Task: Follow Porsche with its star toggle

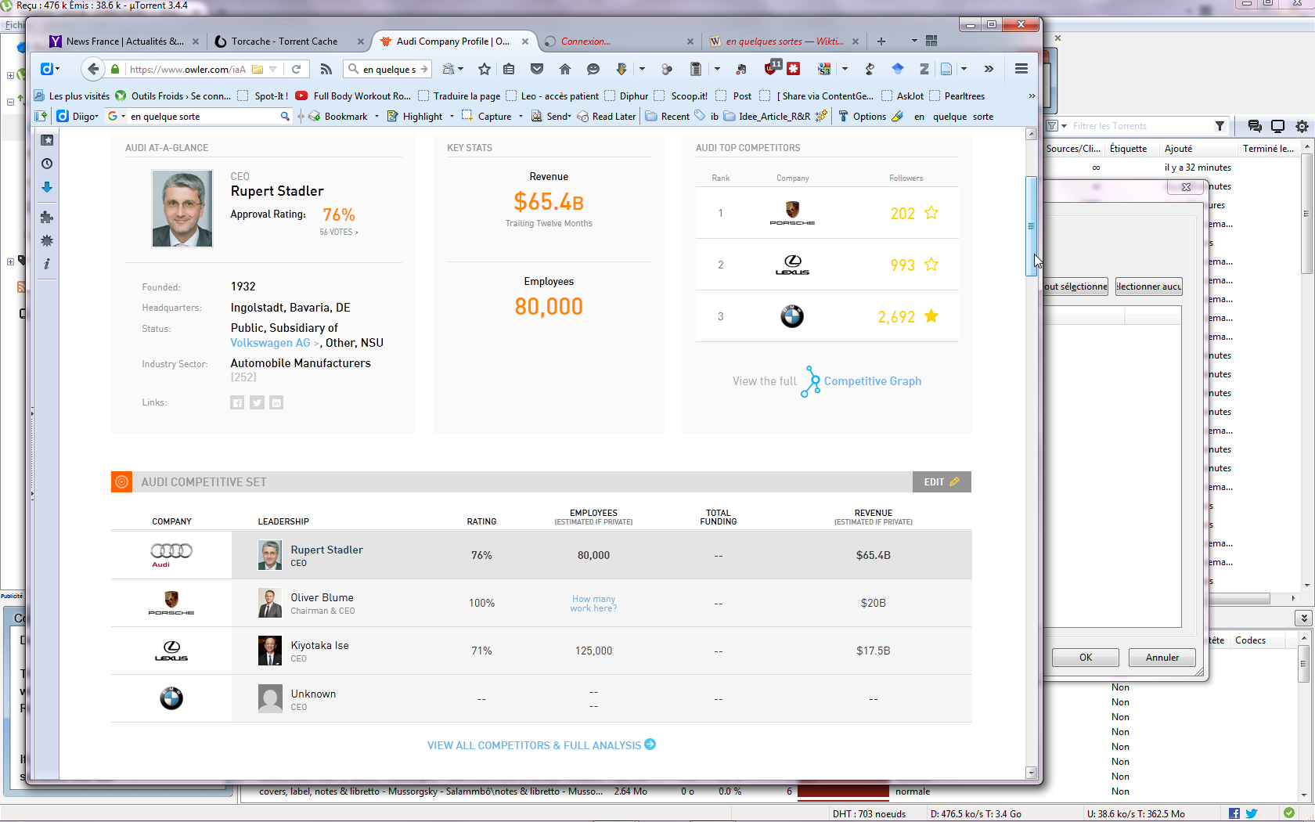Action: click(x=931, y=213)
